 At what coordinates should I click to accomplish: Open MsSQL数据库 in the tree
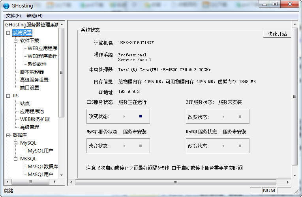click(43, 167)
